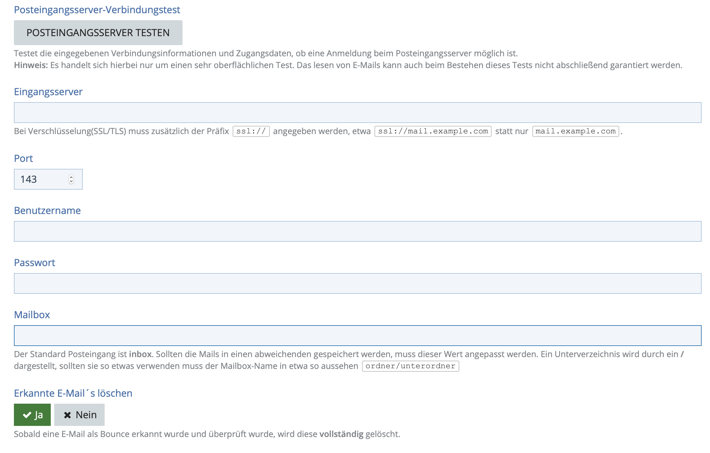Viewport: 710px width, 453px height.
Task: Click the Benutzername label
Action: point(47,211)
